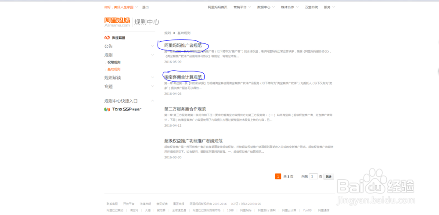Click the 跳转 jump button
The width and height of the screenshot is (439, 215).
tap(329, 177)
